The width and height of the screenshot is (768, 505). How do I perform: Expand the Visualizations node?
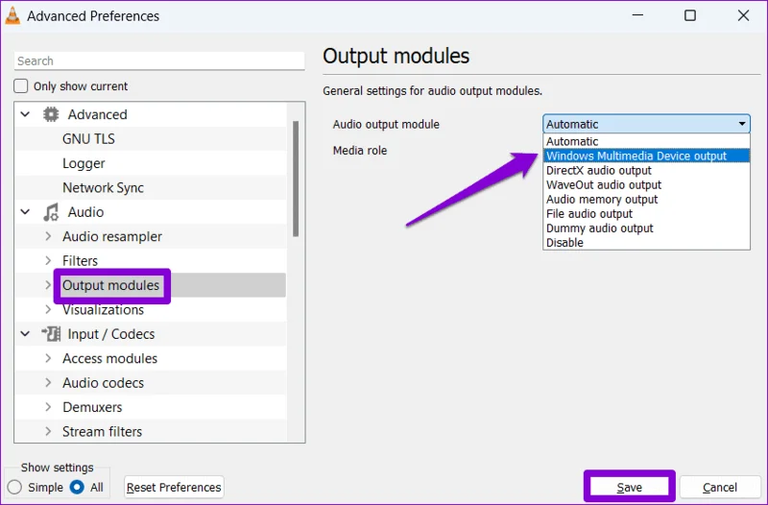48,309
